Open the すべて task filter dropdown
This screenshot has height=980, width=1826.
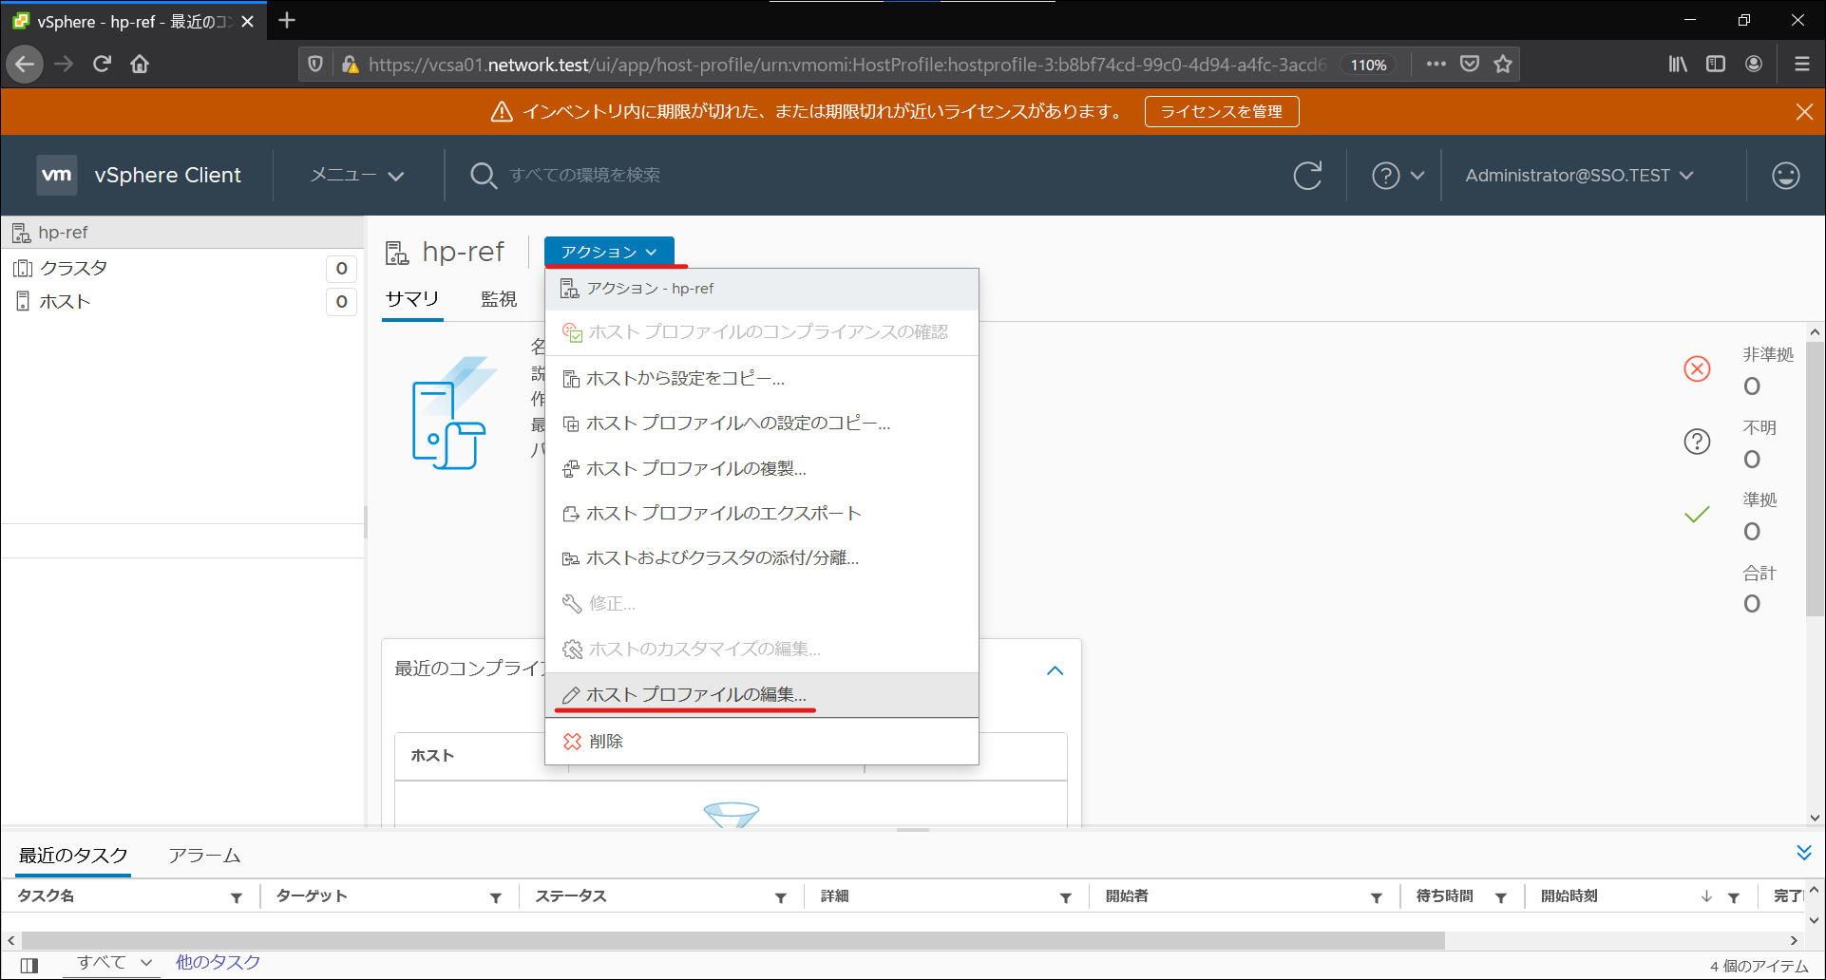click(114, 962)
